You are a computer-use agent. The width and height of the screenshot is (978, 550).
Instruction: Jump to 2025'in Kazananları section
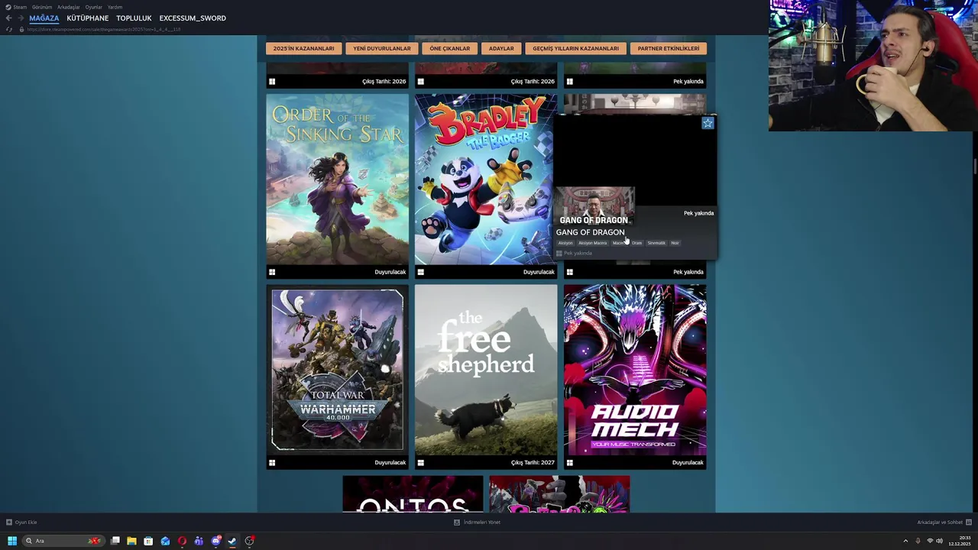point(303,48)
